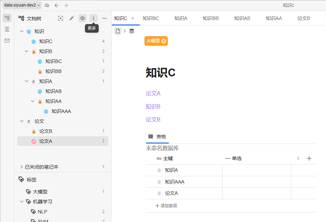
Task: Remove the 大模型 tag from document
Action: pos(164,41)
